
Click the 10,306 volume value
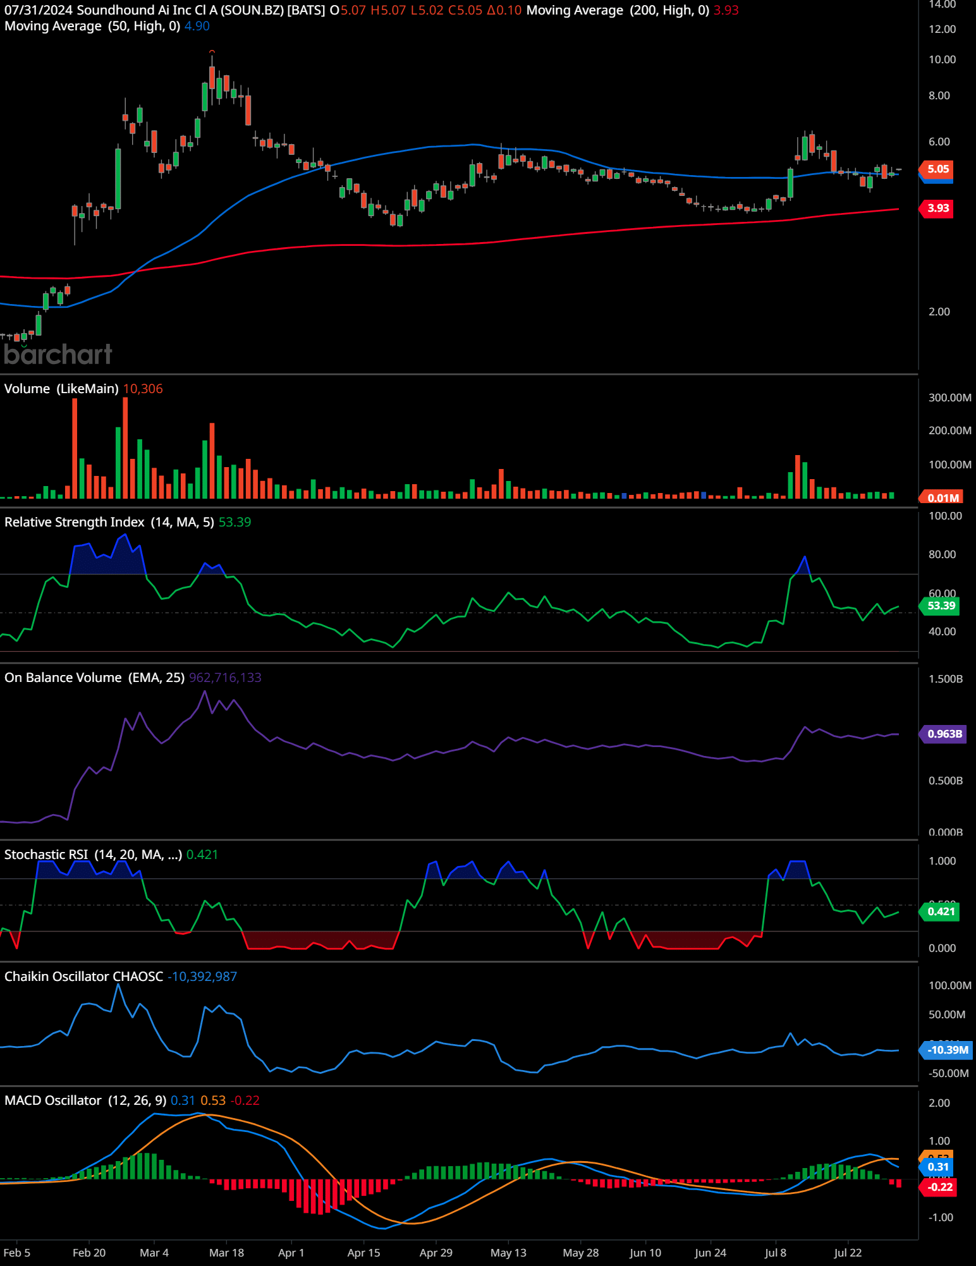click(x=143, y=389)
